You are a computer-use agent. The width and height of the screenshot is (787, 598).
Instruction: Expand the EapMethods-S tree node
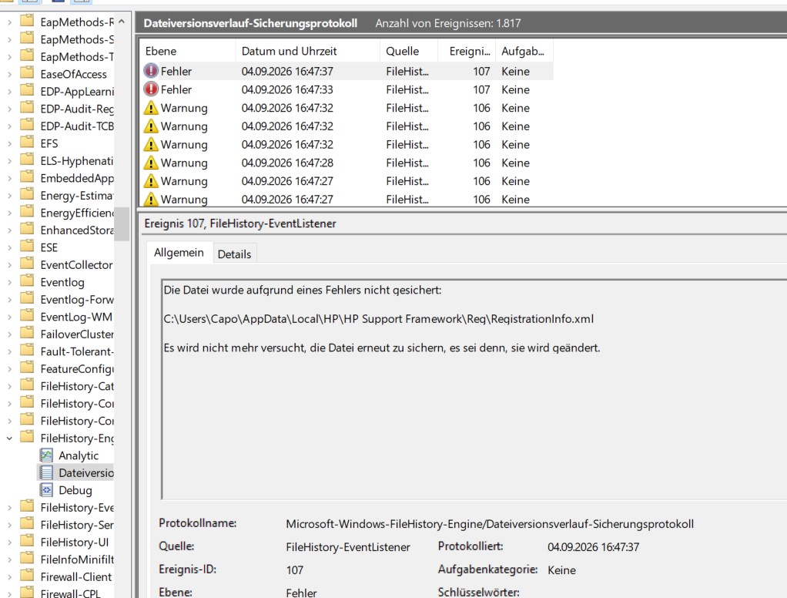[x=9, y=39]
